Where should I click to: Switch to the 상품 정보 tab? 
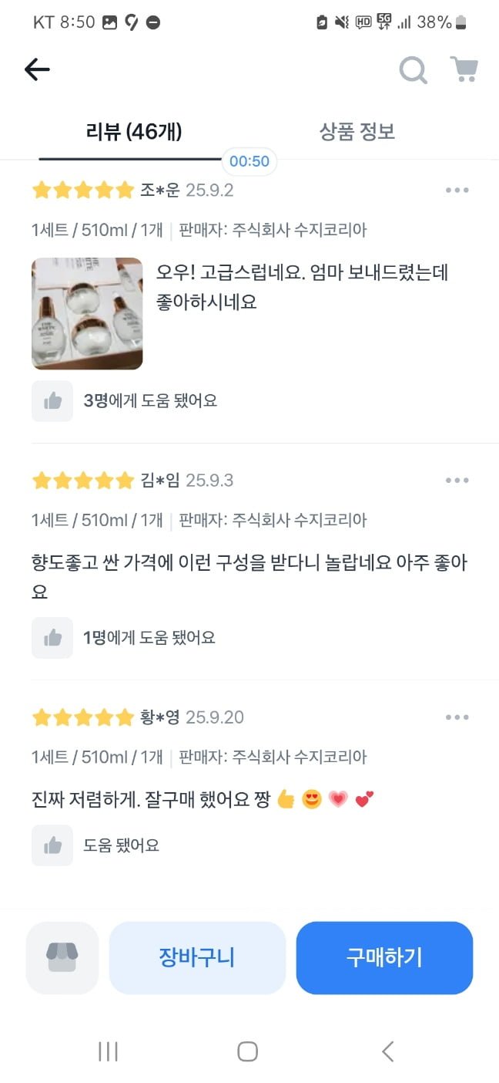click(357, 132)
